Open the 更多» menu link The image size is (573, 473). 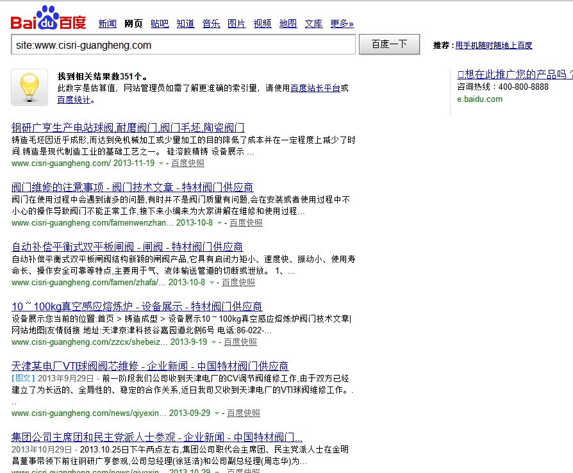coord(342,24)
